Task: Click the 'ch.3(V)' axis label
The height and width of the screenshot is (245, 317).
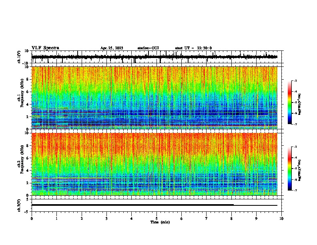Action: (x=19, y=205)
